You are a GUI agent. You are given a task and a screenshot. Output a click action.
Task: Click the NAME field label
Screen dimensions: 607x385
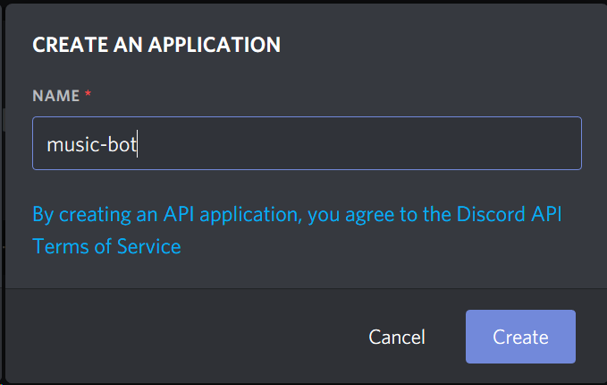55,96
